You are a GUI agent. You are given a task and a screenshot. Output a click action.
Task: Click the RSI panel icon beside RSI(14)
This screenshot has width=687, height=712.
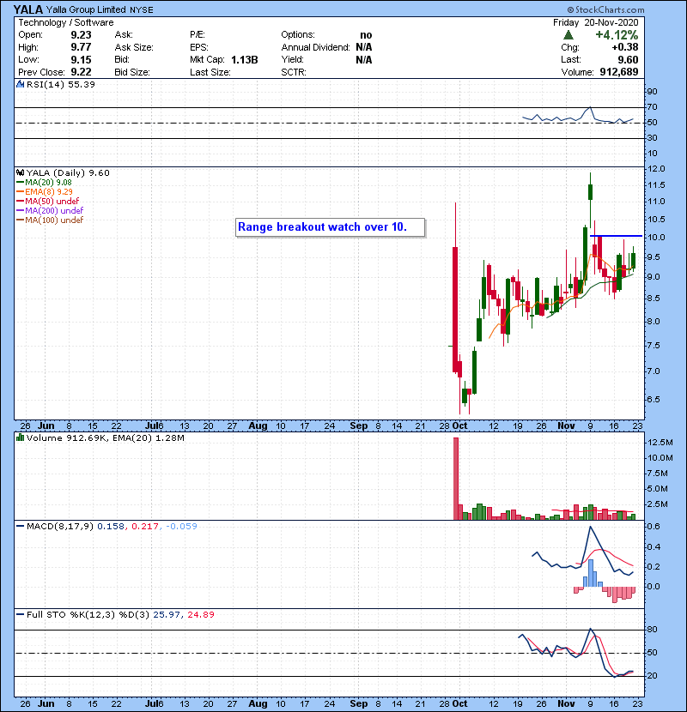(20, 84)
